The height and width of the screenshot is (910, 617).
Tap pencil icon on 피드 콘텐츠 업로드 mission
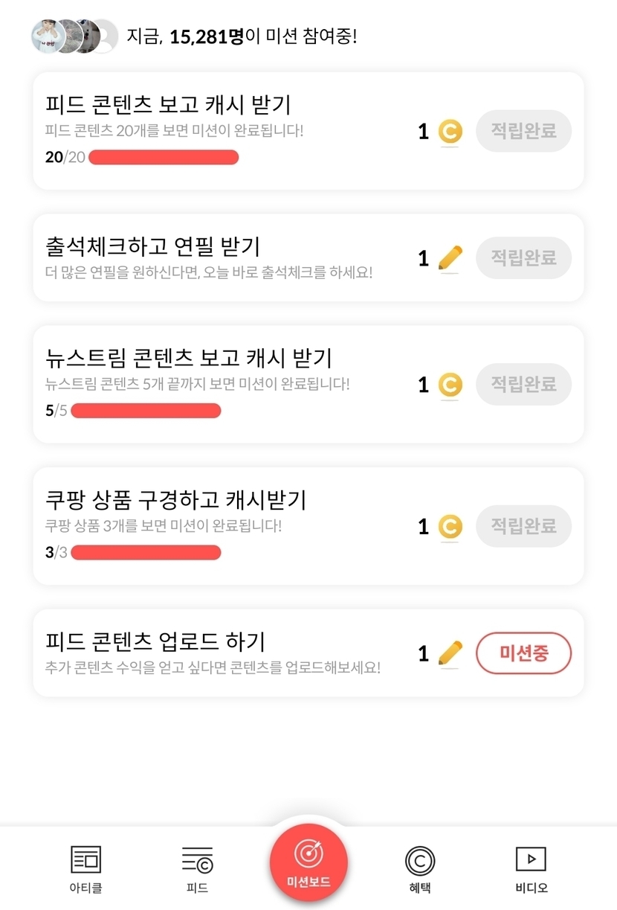click(450, 653)
